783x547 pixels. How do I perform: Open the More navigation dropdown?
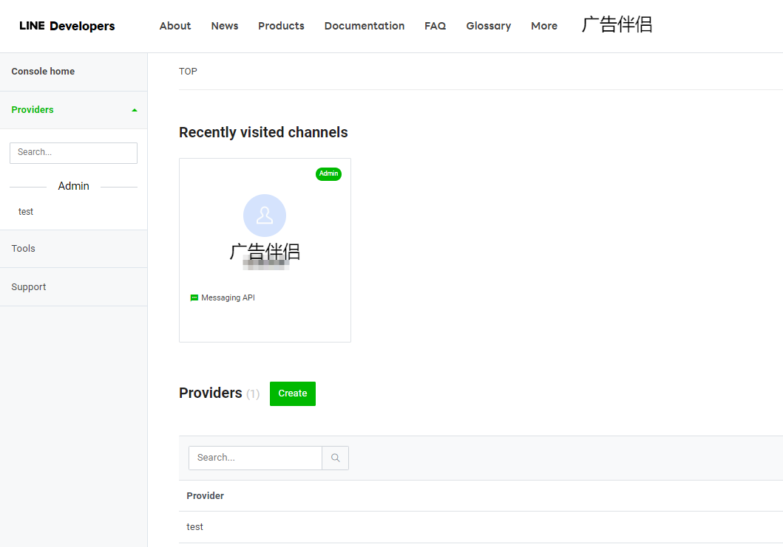pyautogui.click(x=543, y=26)
